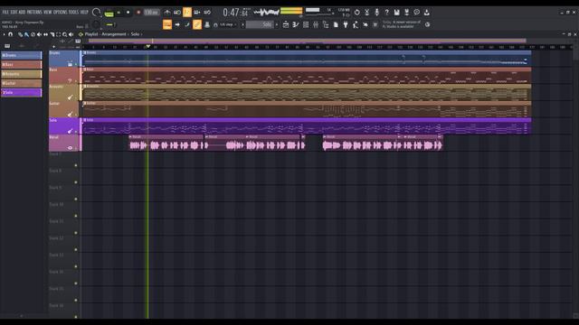Select the playlist Draw pencil tool

20,34
